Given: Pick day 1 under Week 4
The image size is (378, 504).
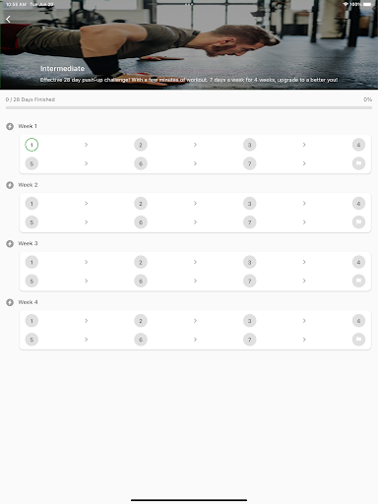Looking at the screenshot, I should [31, 321].
